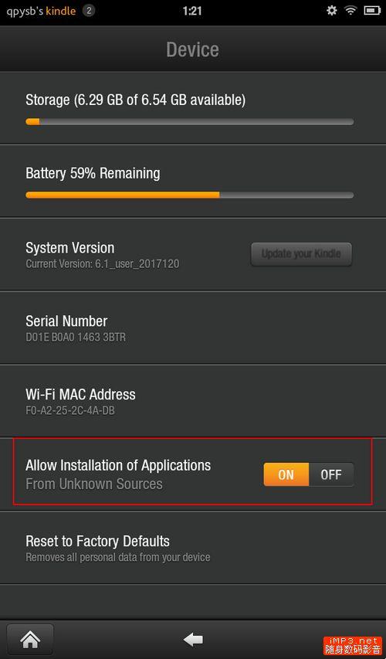Tap the clock in the status bar
Viewport: 386px width, 659px height.
point(192,11)
